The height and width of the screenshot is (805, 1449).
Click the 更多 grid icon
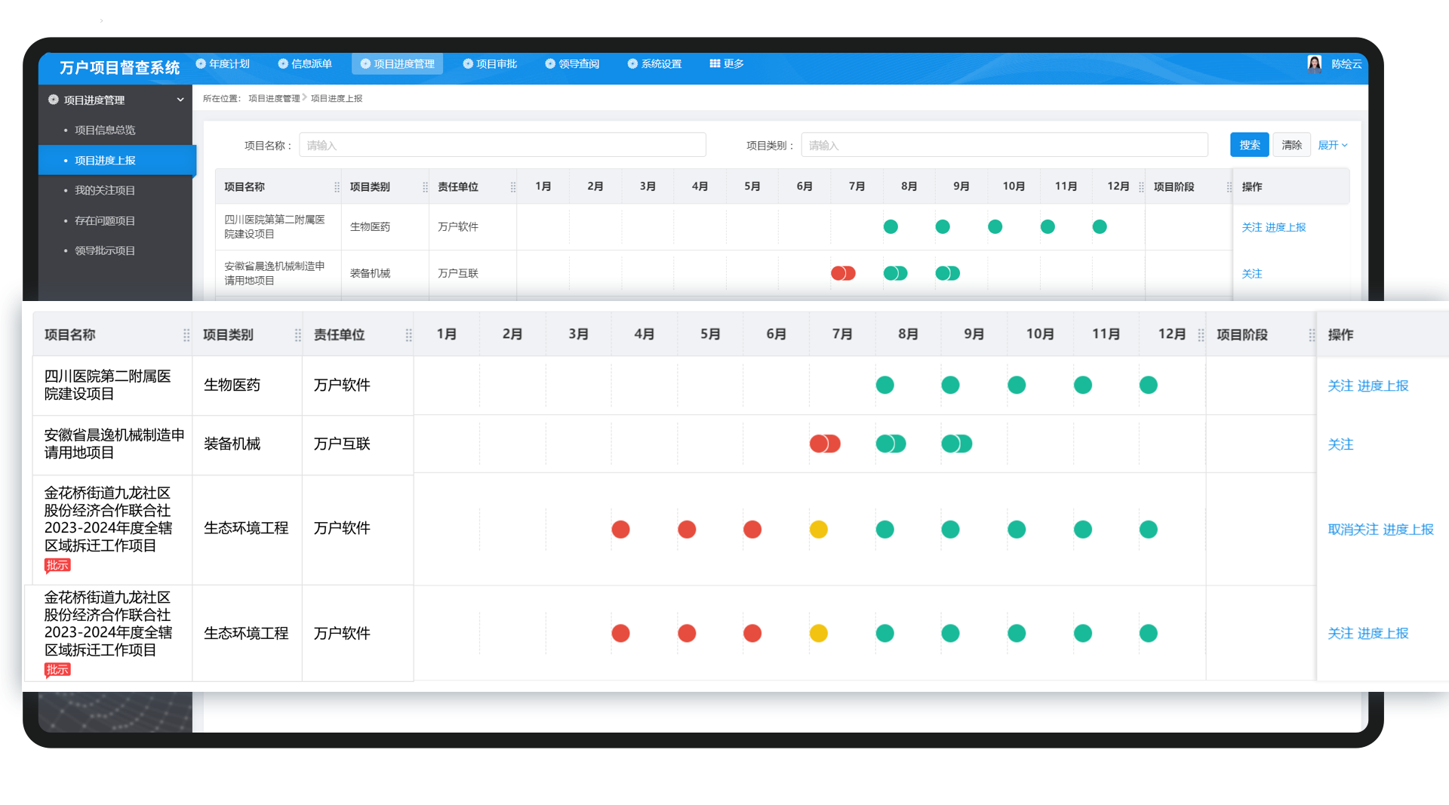pyautogui.click(x=715, y=64)
